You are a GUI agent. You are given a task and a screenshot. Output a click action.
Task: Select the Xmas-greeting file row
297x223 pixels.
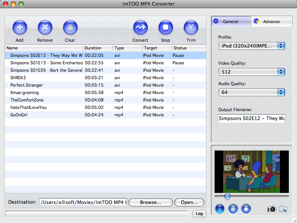tap(105, 93)
